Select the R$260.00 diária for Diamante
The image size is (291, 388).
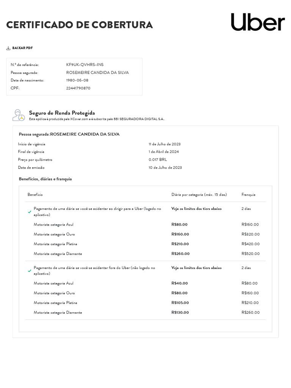point(180,253)
